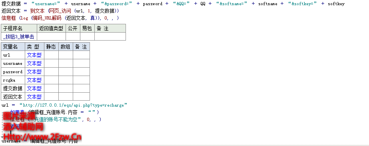Screen dimensions: 369x146
Task: Click the recharge API URL string literal
Action: pyautogui.click(x=74, y=105)
